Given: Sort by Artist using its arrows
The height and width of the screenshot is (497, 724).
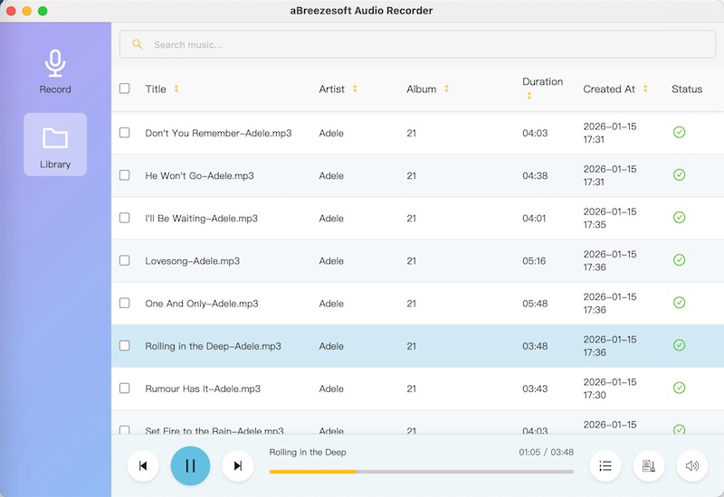Looking at the screenshot, I should pyautogui.click(x=355, y=89).
